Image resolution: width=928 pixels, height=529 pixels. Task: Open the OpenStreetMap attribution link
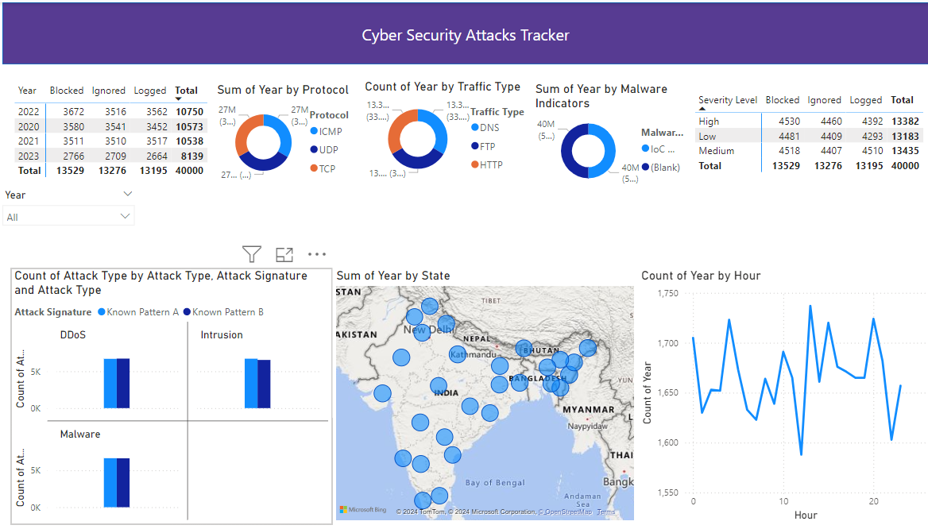(566, 512)
